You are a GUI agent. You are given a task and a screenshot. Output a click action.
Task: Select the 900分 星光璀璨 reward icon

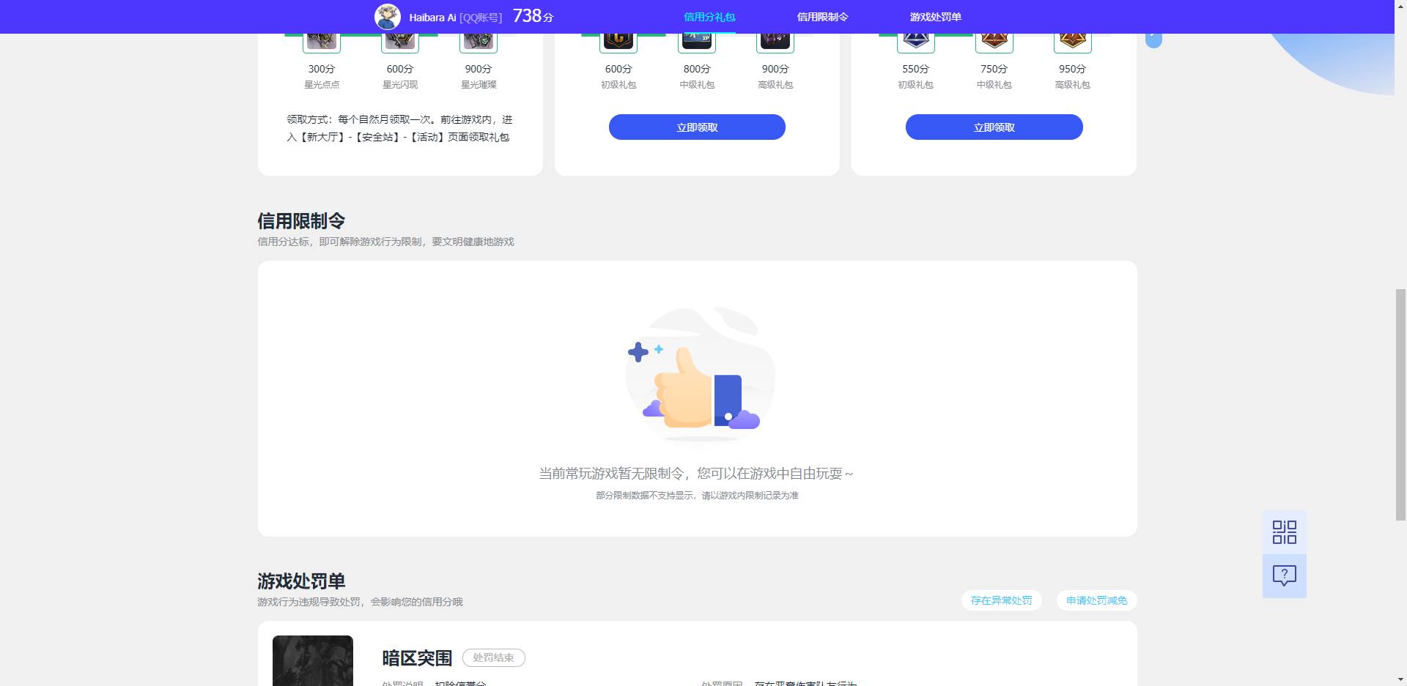(479, 42)
